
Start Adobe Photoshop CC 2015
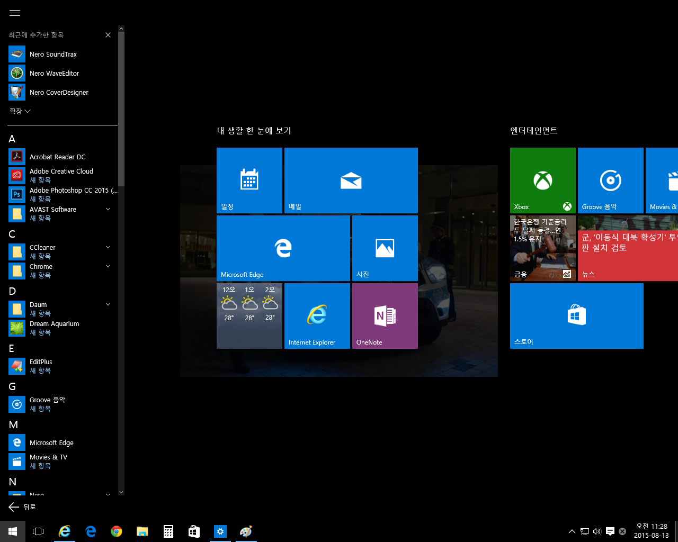(x=63, y=195)
